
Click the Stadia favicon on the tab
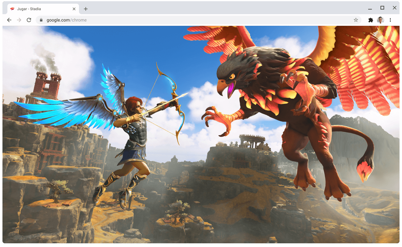click(12, 9)
